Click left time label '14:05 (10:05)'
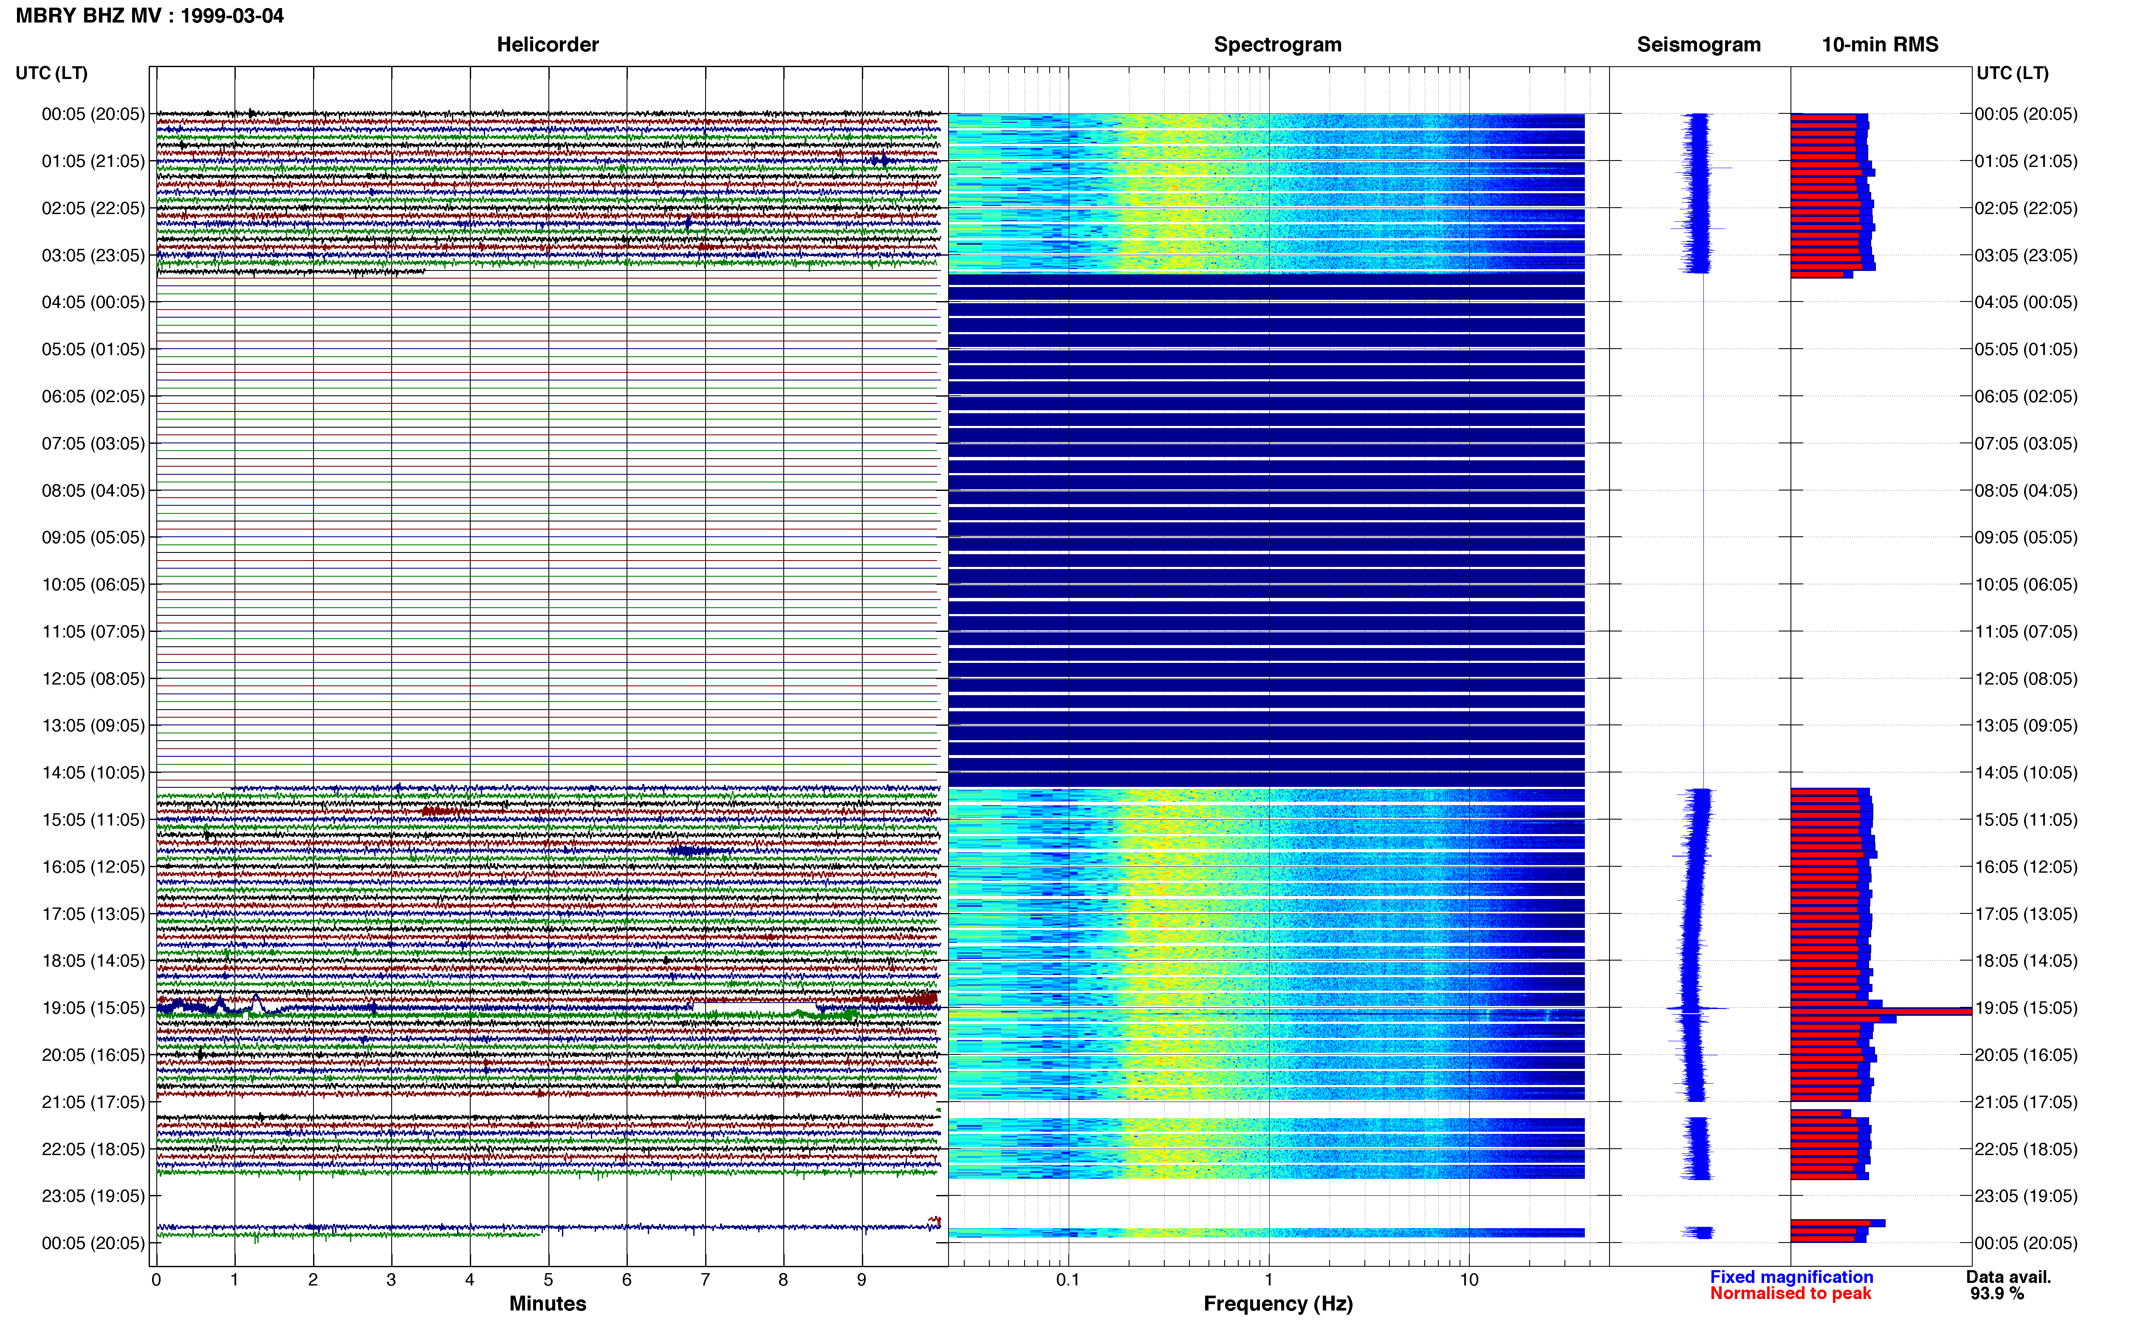2132x1333 pixels. point(93,773)
